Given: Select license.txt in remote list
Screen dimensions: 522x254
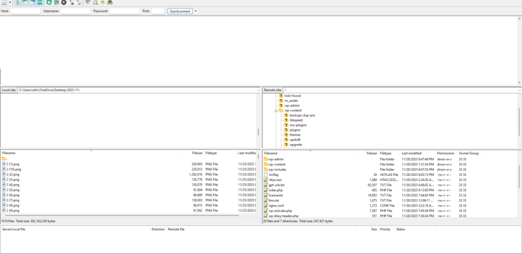Looking at the screenshot, I should point(276,195).
